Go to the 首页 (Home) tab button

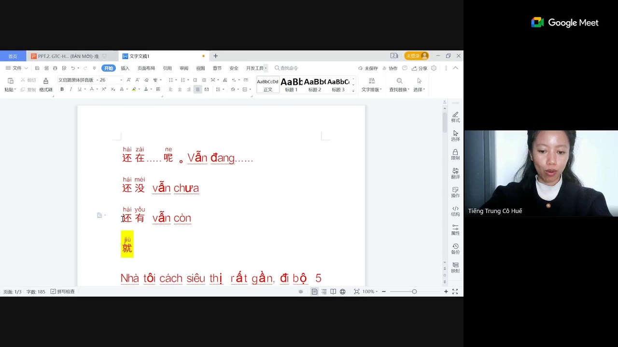[x=13, y=56]
